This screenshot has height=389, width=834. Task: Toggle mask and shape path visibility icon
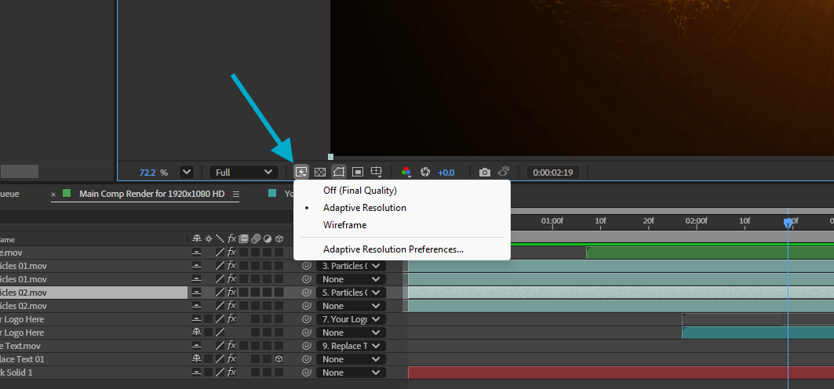point(339,173)
